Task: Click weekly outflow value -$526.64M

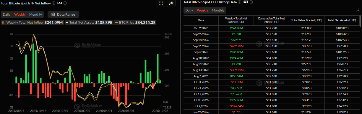Action: coord(236,106)
